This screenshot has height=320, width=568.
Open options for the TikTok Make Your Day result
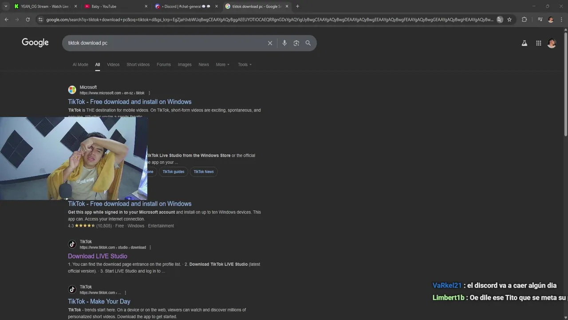[x=125, y=293]
